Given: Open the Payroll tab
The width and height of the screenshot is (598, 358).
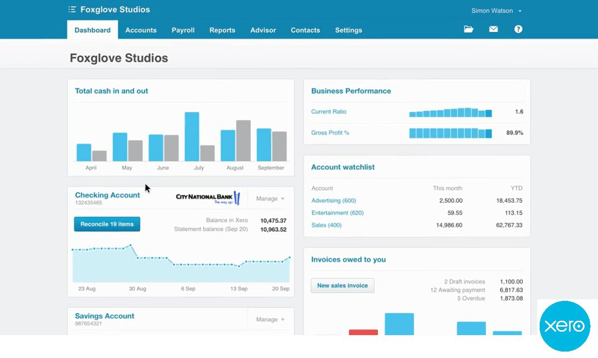Looking at the screenshot, I should click(x=183, y=30).
